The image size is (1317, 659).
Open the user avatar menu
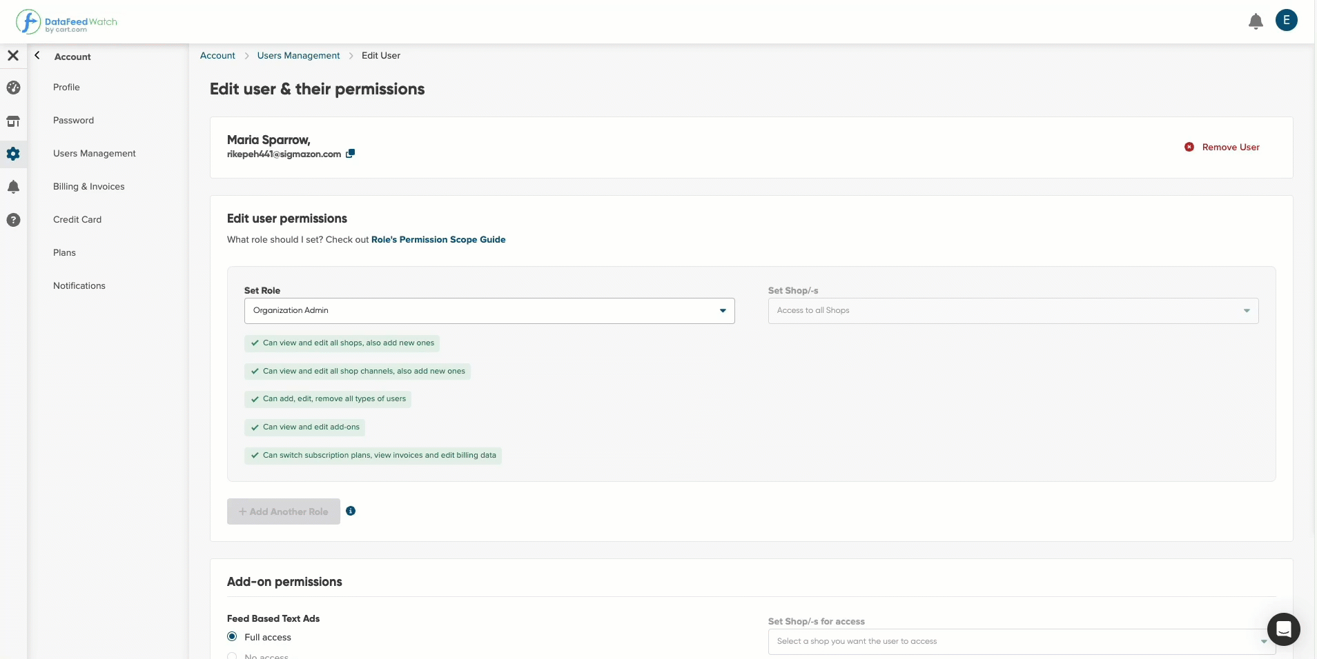tap(1286, 20)
